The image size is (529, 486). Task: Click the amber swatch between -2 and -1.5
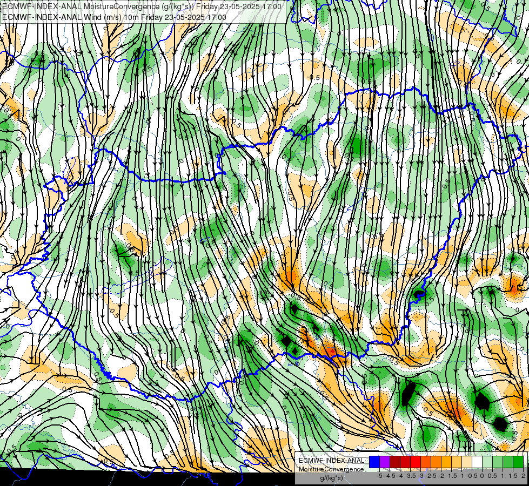[x=446, y=462]
